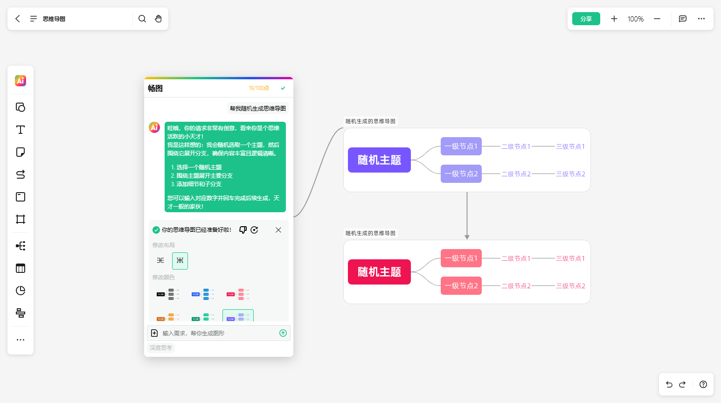
Task: Select the highlighted mind map layout option
Action: 180,261
